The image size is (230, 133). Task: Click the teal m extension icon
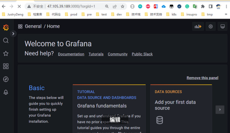(140, 6)
